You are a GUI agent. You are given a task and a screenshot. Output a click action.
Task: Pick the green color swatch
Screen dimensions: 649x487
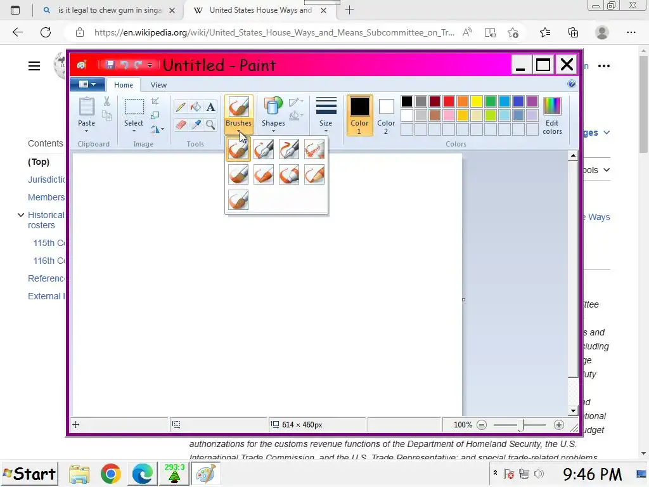pyautogui.click(x=491, y=101)
